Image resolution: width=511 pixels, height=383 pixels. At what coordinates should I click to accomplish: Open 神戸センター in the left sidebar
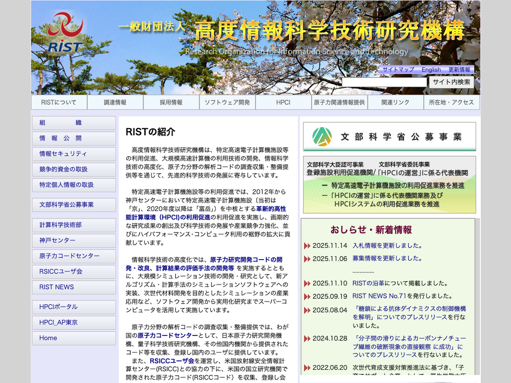click(x=74, y=240)
